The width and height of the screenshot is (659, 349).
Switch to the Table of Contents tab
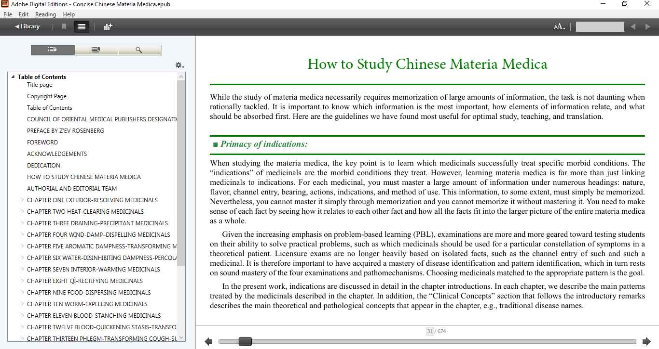[x=53, y=50]
